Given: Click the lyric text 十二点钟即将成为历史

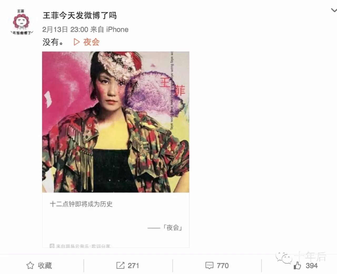Looking at the screenshot, I should pyautogui.click(x=81, y=204).
